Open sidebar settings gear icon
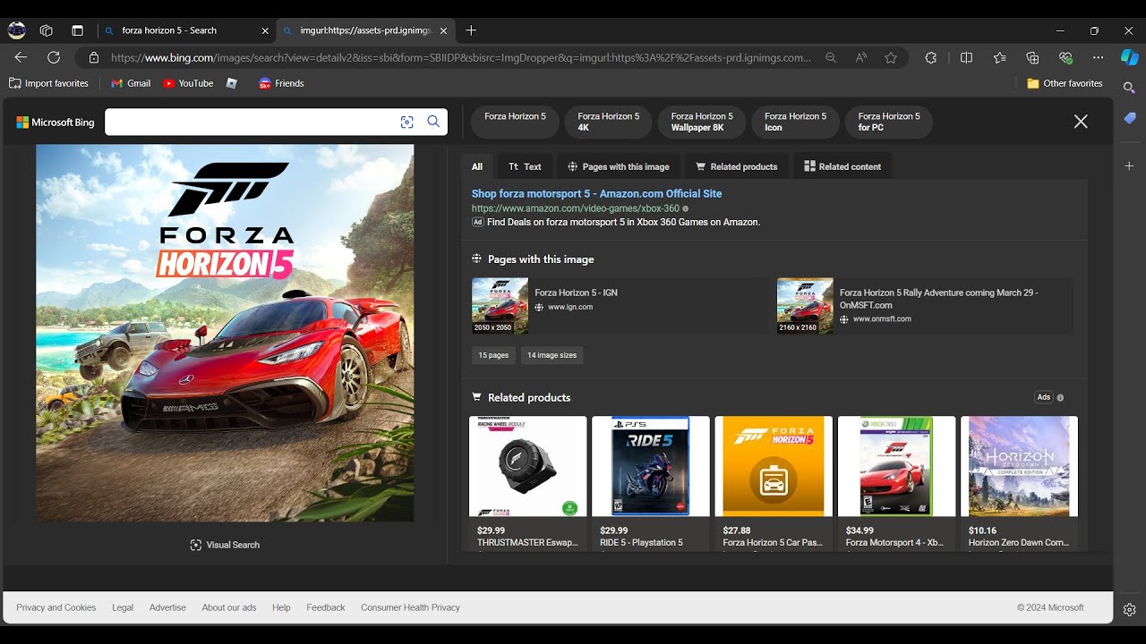The image size is (1146, 644). (x=1130, y=610)
